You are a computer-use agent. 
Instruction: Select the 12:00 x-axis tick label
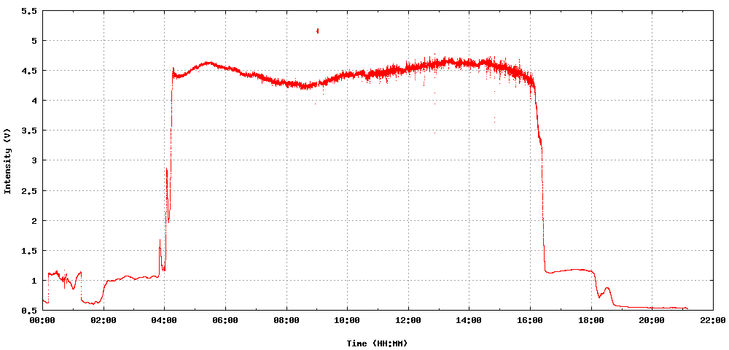point(408,320)
